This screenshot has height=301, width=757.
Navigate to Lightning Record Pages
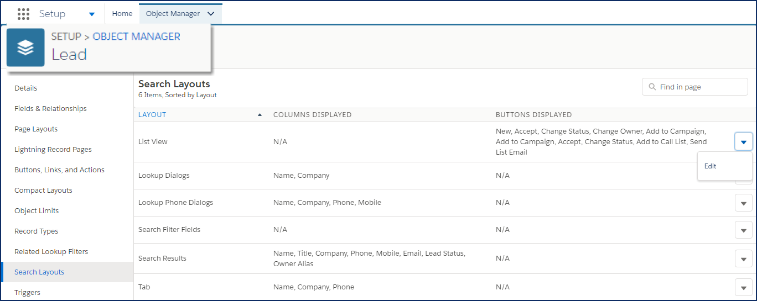(53, 150)
